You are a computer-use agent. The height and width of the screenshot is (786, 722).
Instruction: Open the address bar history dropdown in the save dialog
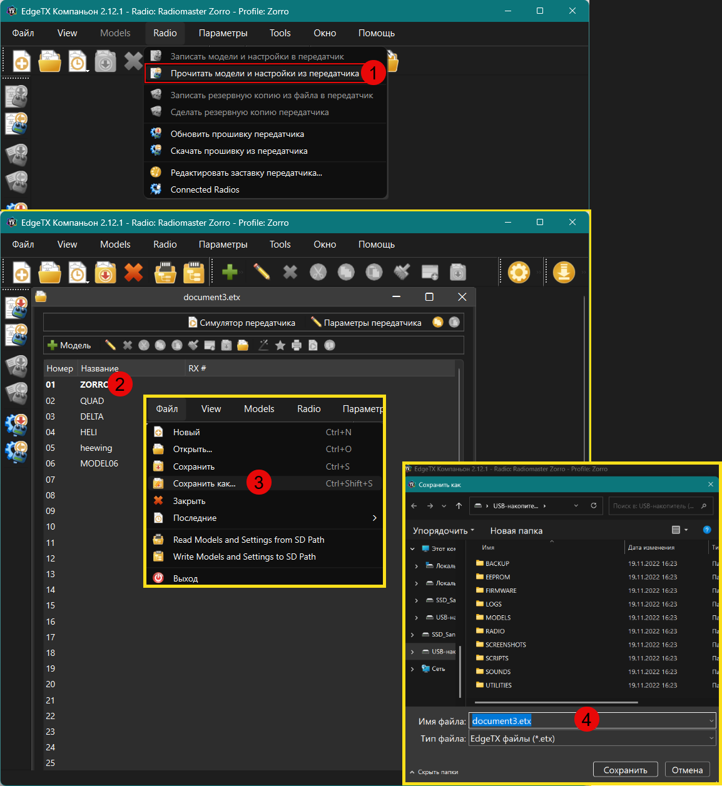point(576,506)
